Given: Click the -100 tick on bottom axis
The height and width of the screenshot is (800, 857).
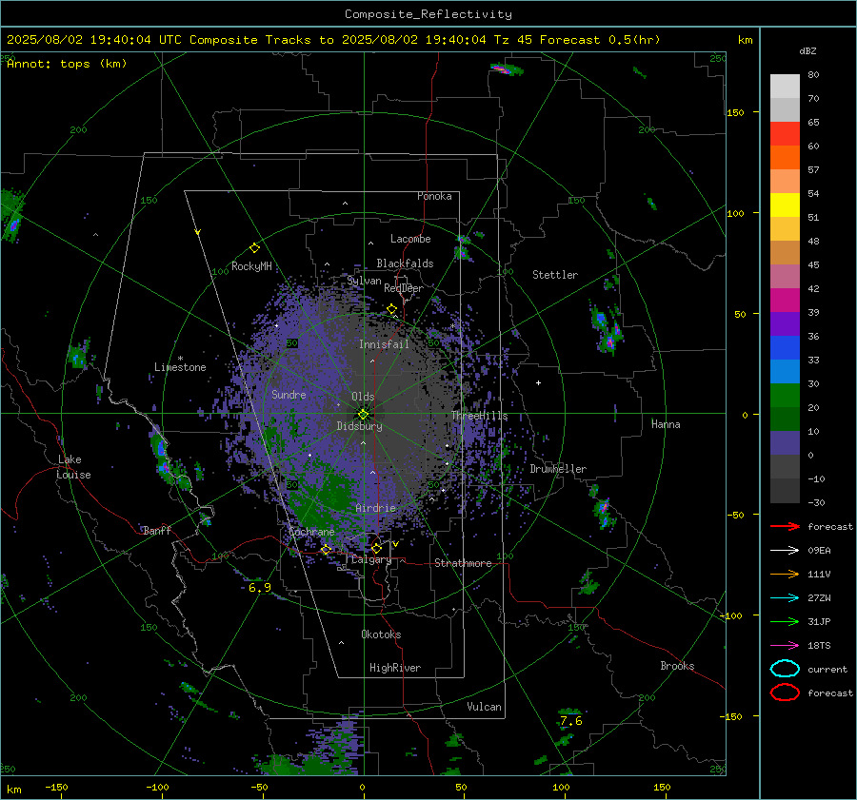Looking at the screenshot, I should pos(157,787).
